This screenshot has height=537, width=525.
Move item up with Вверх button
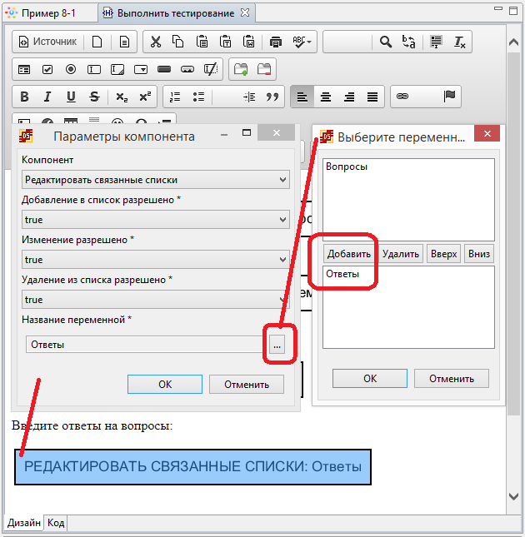(x=443, y=254)
